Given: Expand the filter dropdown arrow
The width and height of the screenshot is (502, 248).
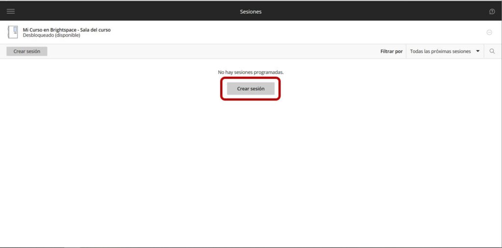Looking at the screenshot, I should pyautogui.click(x=478, y=51).
